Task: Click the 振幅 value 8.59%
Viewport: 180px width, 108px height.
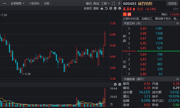Action: click(x=146, y=101)
